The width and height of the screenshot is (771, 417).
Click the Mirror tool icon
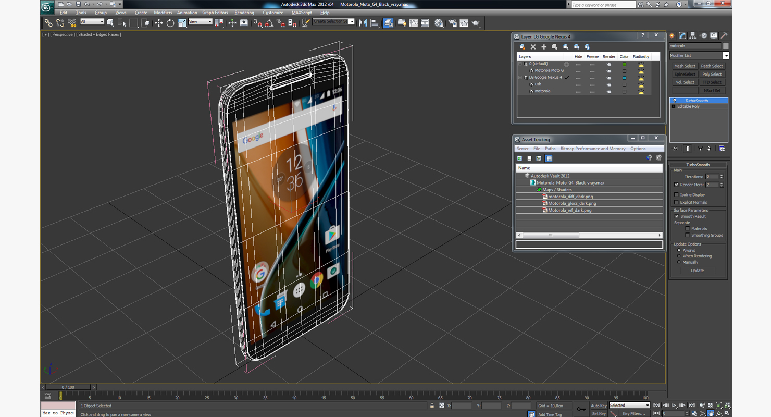tap(363, 23)
